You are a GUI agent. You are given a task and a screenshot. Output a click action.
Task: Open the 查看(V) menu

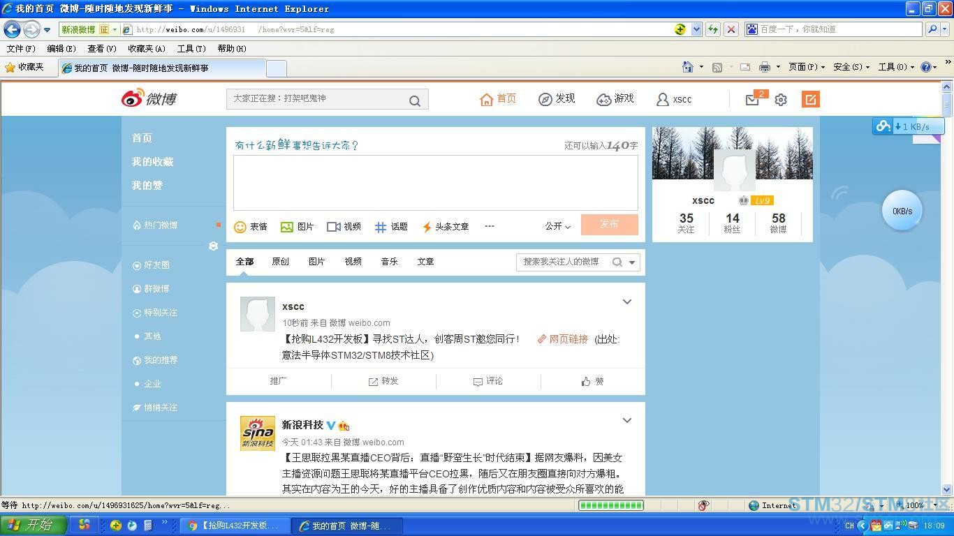[102, 49]
